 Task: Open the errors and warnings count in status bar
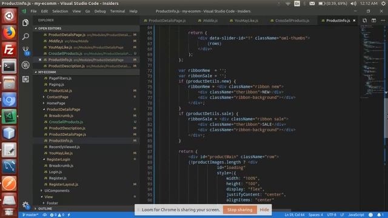(x=57, y=215)
